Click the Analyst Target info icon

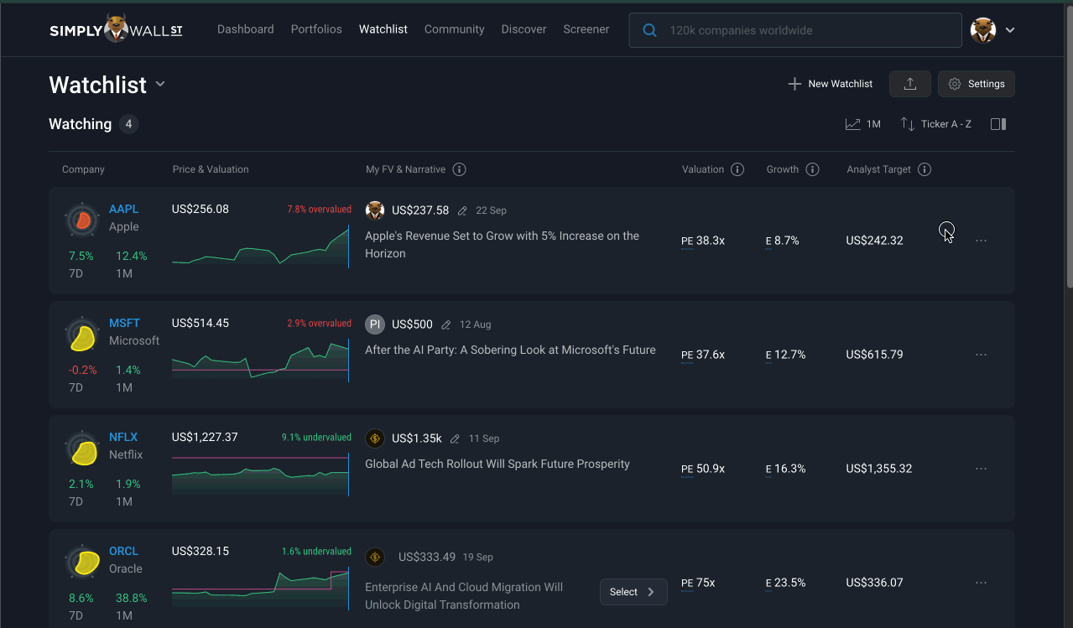pos(925,169)
